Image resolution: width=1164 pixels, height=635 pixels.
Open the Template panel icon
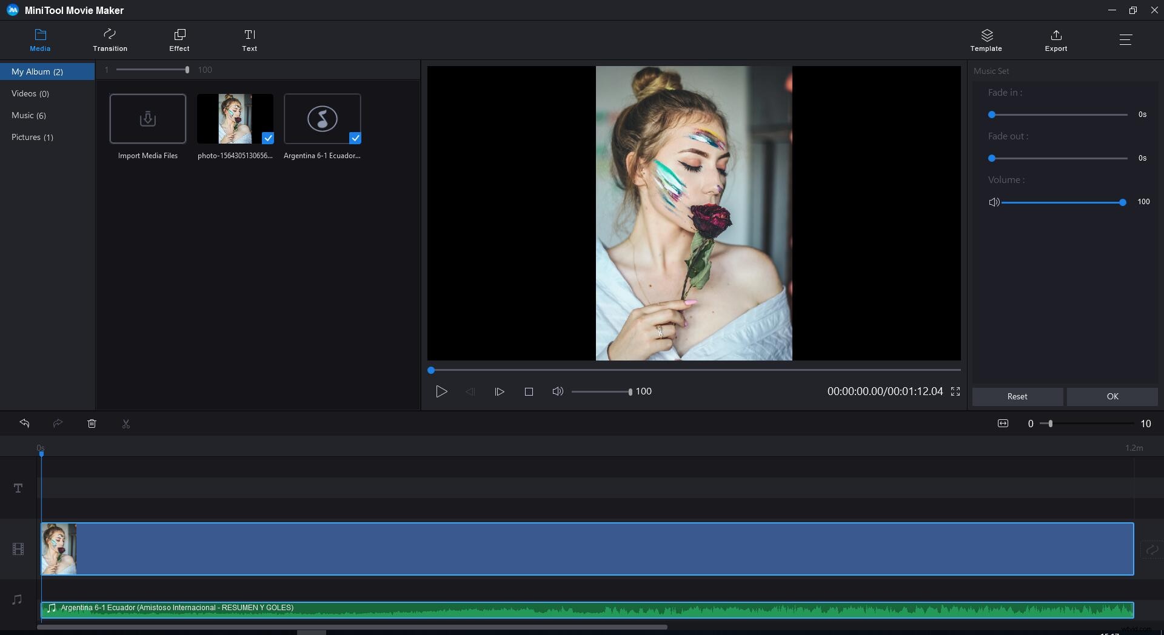coord(986,39)
